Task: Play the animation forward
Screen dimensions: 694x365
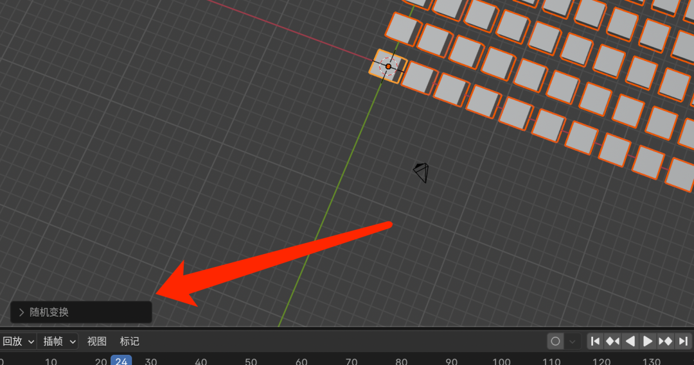Action: (x=648, y=341)
